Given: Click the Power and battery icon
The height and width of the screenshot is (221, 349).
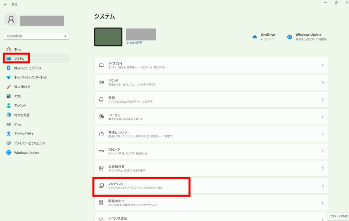Looking at the screenshot, I should (101, 134).
